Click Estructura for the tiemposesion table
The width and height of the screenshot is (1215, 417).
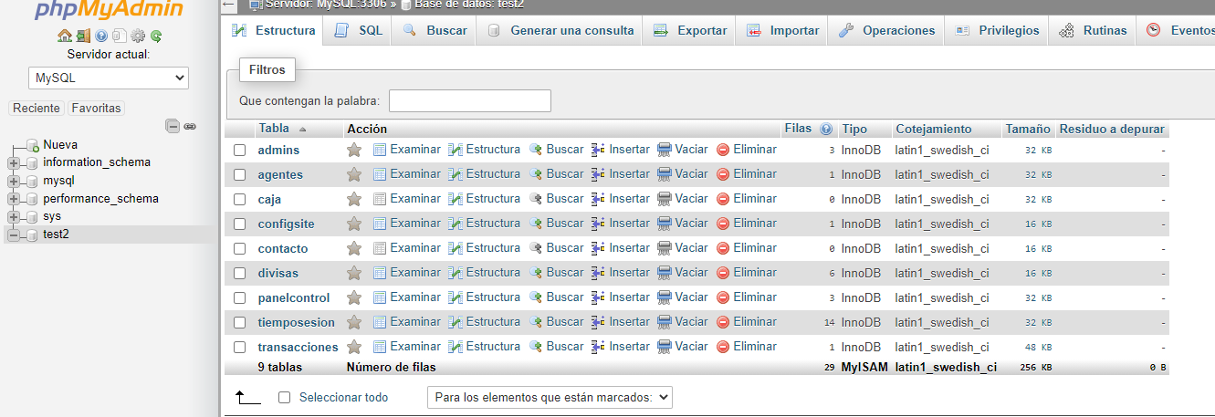coord(485,321)
